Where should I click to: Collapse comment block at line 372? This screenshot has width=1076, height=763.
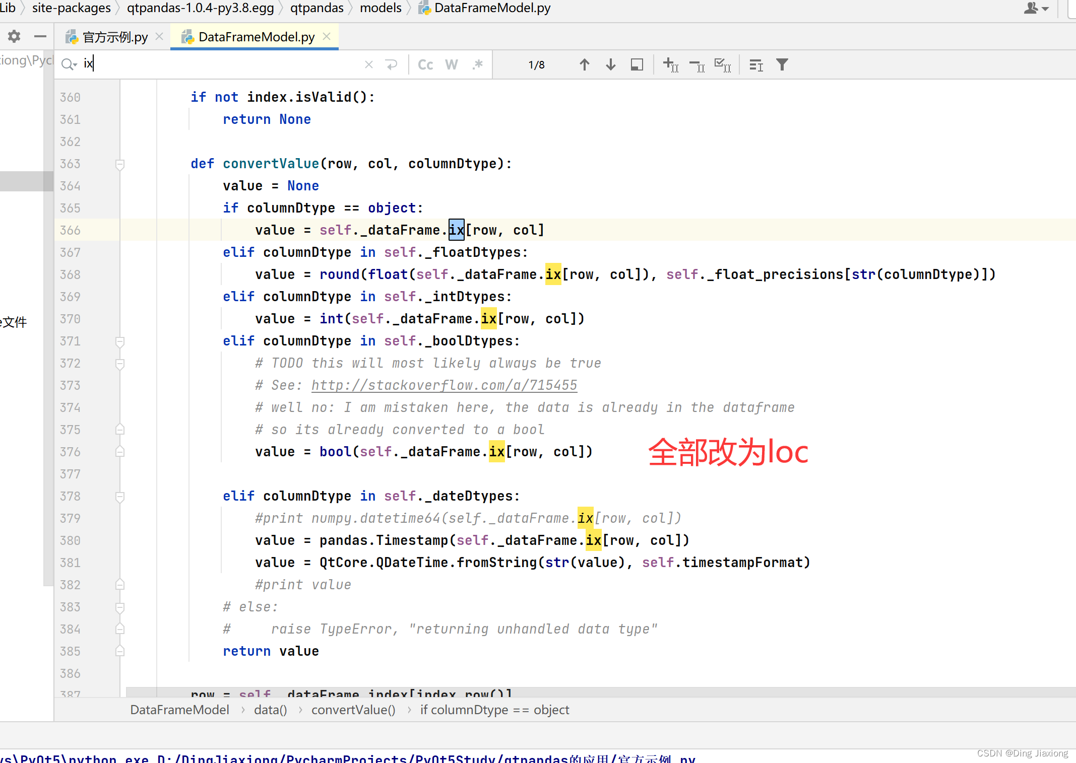[120, 364]
